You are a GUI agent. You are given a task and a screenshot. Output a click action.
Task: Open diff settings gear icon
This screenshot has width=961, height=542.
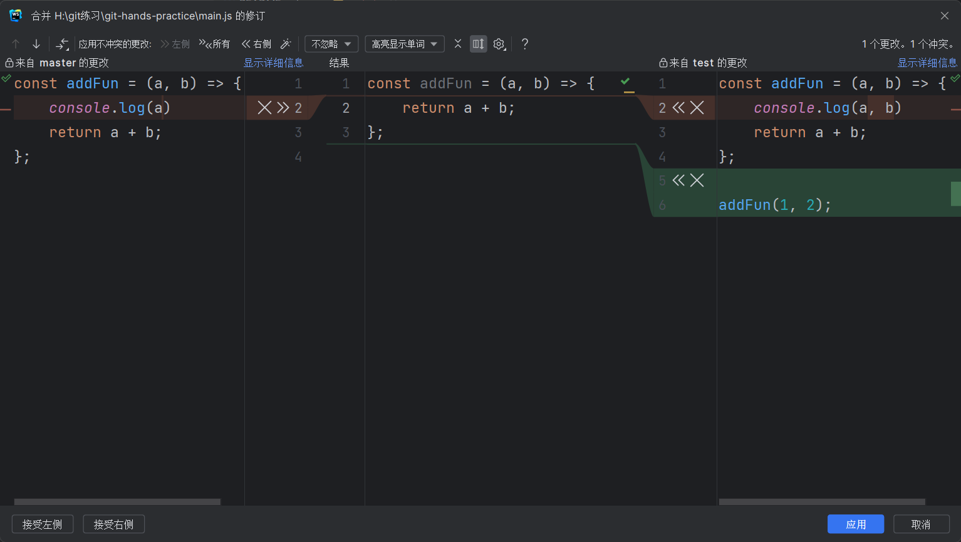[499, 44]
